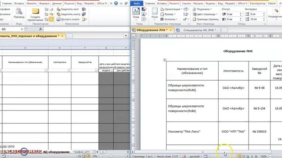Image resolution: width=282 pixels, height=158 pixels.
Task: Open filter dropdown for Наименование и тип column
Action: point(46,70)
